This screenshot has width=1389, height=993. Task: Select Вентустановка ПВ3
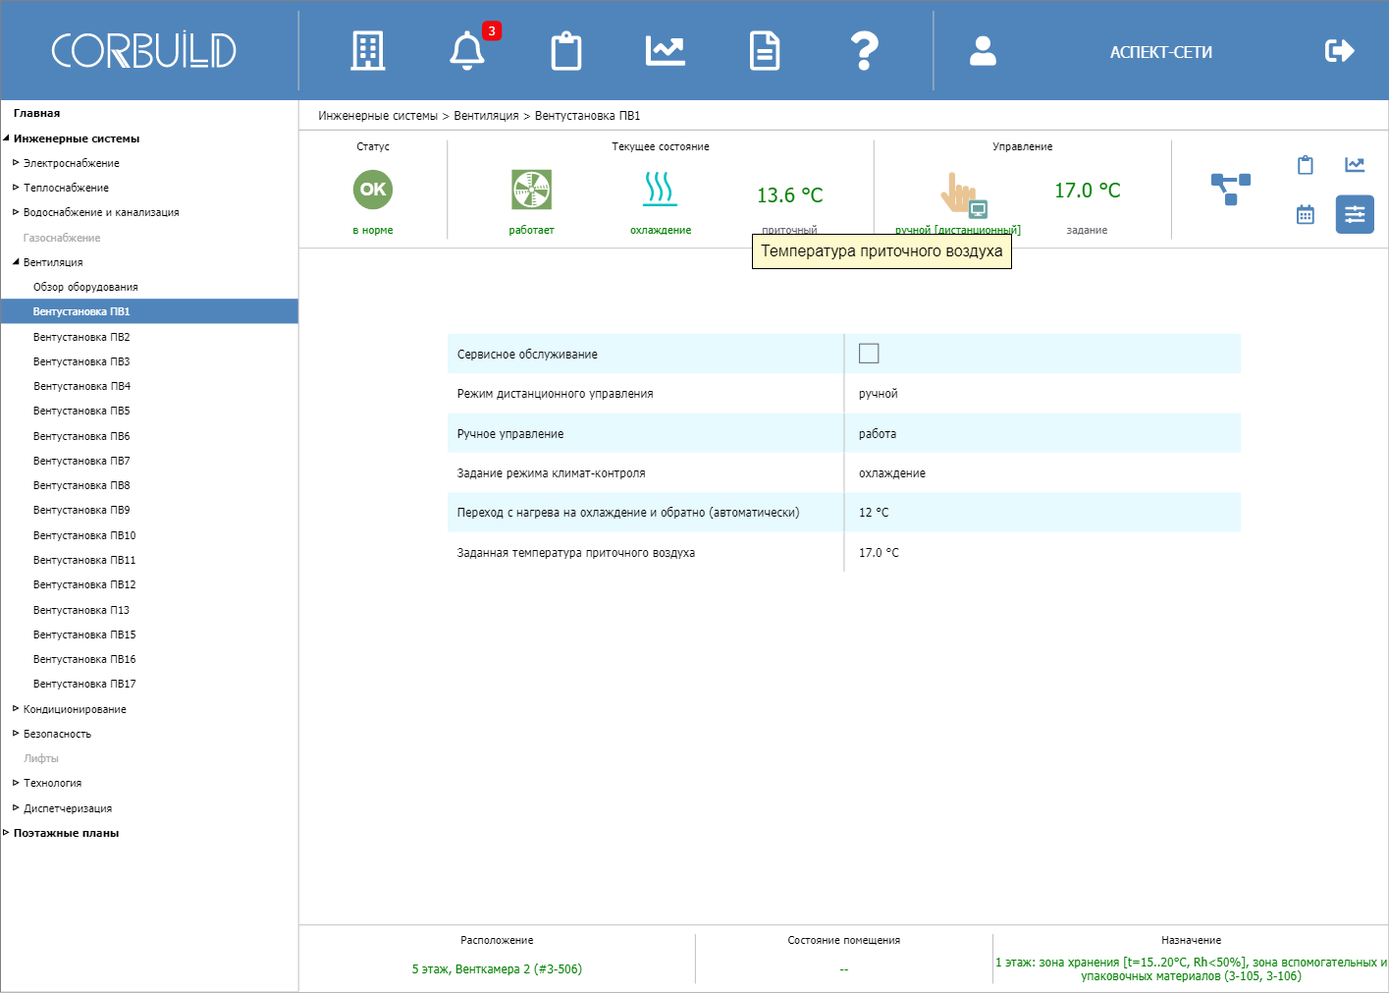81,361
